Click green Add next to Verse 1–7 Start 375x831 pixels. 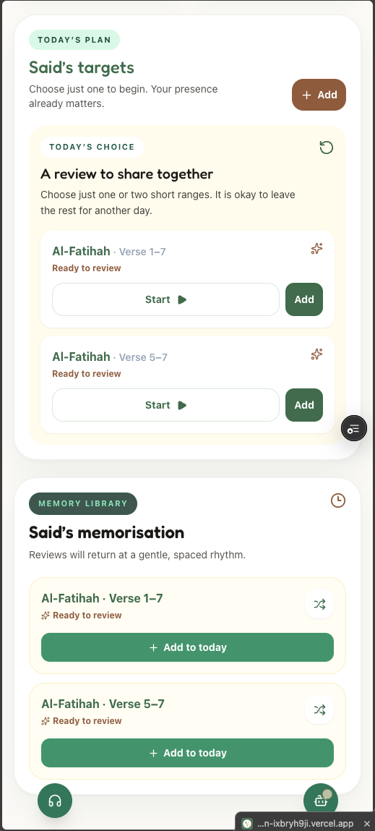click(304, 299)
